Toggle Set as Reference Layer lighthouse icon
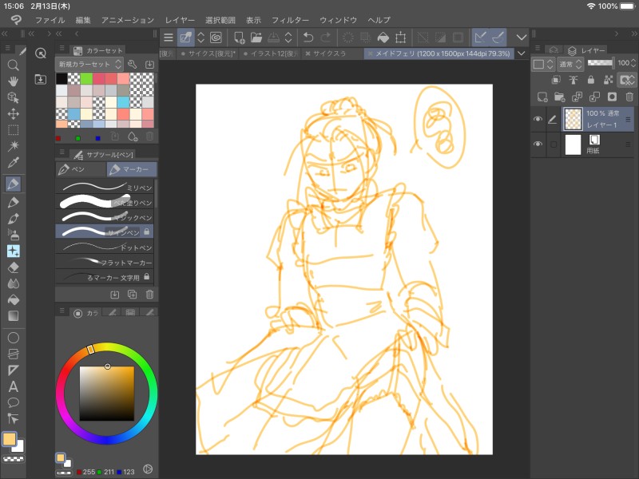This screenshot has width=639, height=479. pos(574,80)
